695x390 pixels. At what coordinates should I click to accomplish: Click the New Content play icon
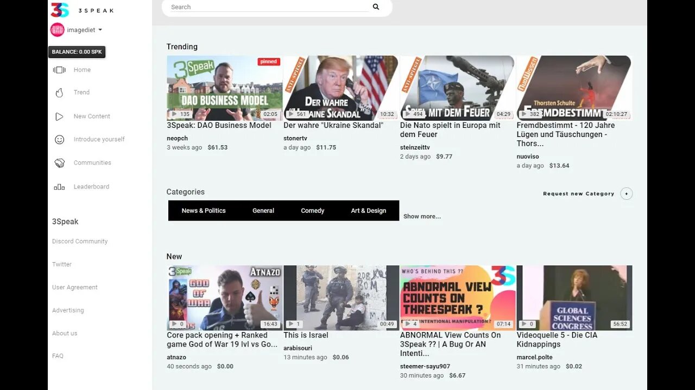(x=59, y=116)
